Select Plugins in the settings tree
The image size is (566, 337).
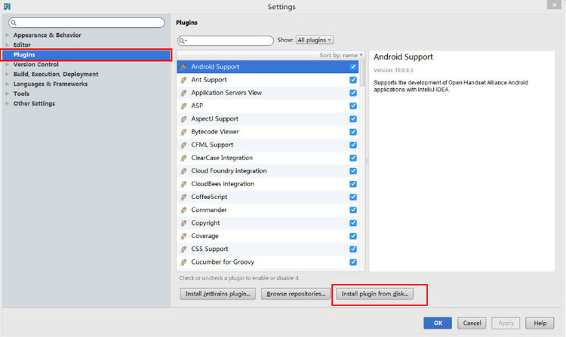click(x=86, y=55)
